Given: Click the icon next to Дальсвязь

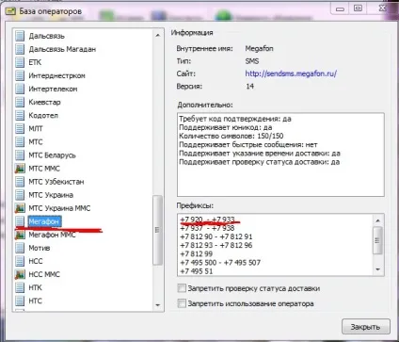Looking at the screenshot, I should (x=20, y=36).
